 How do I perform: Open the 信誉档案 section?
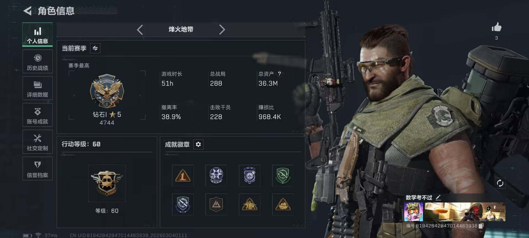click(37, 169)
